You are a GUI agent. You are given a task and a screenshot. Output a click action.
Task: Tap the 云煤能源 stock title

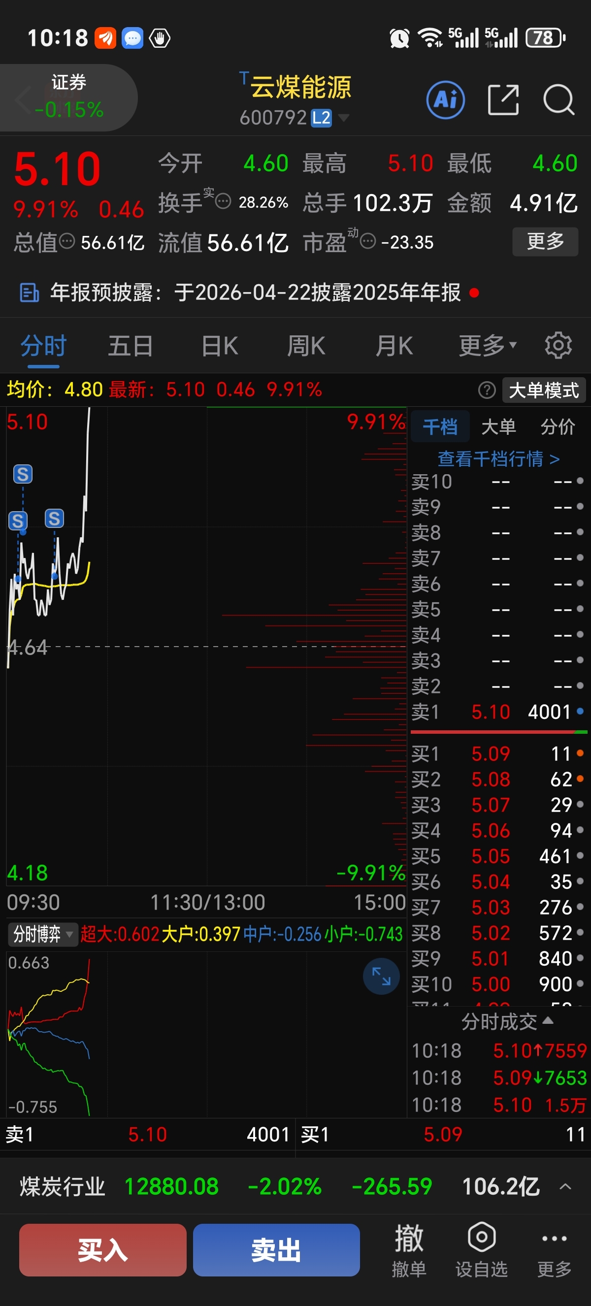[300, 87]
